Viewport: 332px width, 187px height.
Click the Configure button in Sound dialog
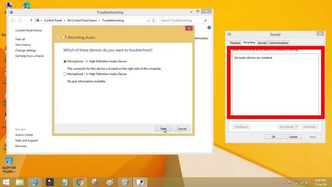point(241,127)
